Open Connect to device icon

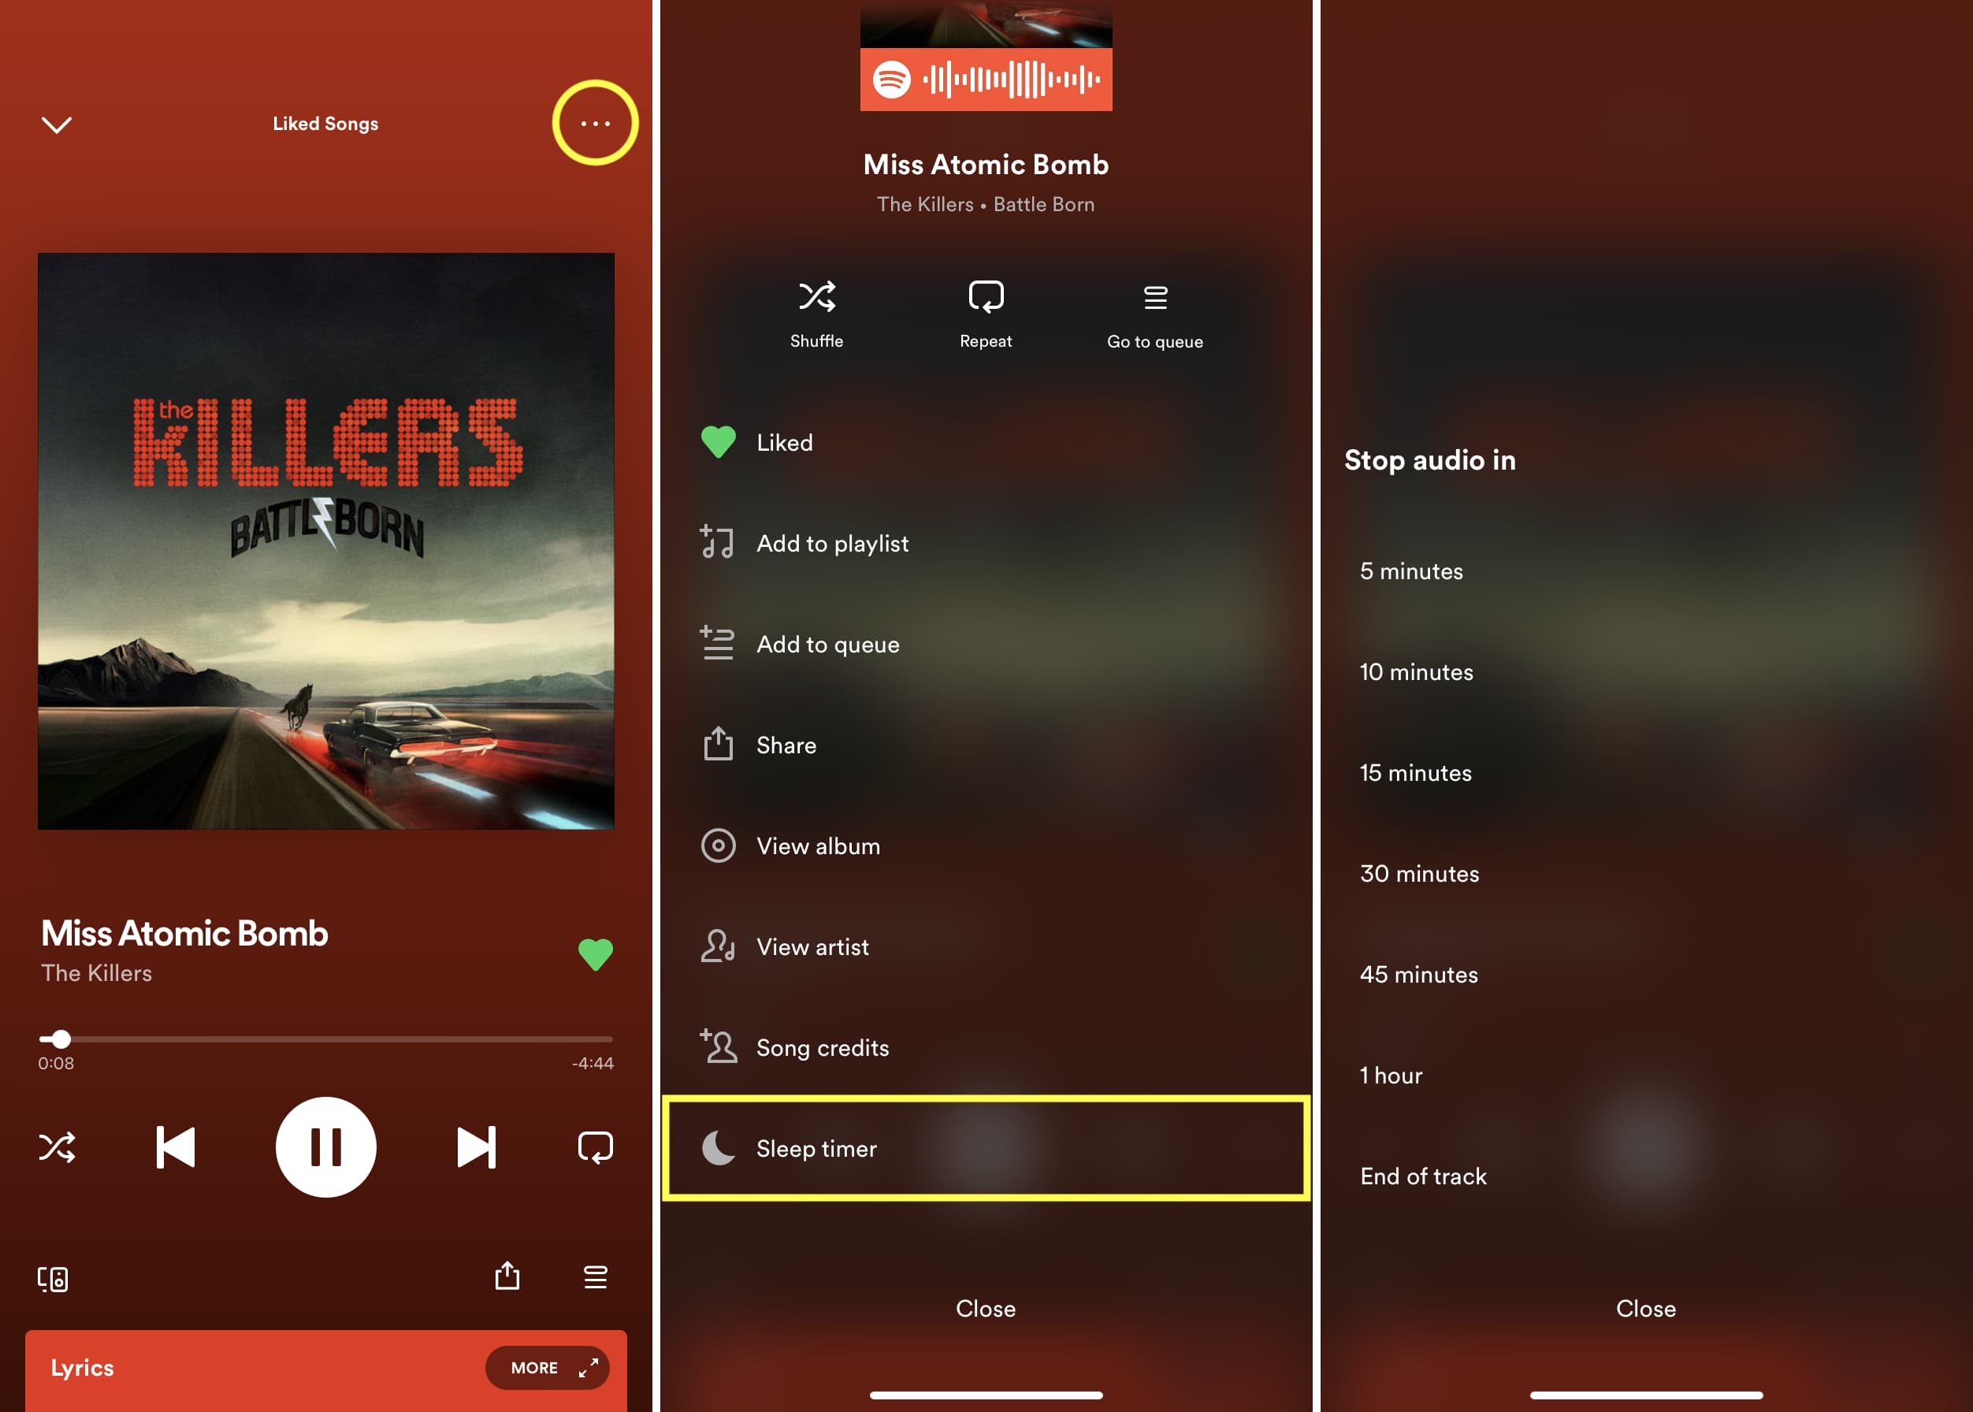(x=54, y=1276)
